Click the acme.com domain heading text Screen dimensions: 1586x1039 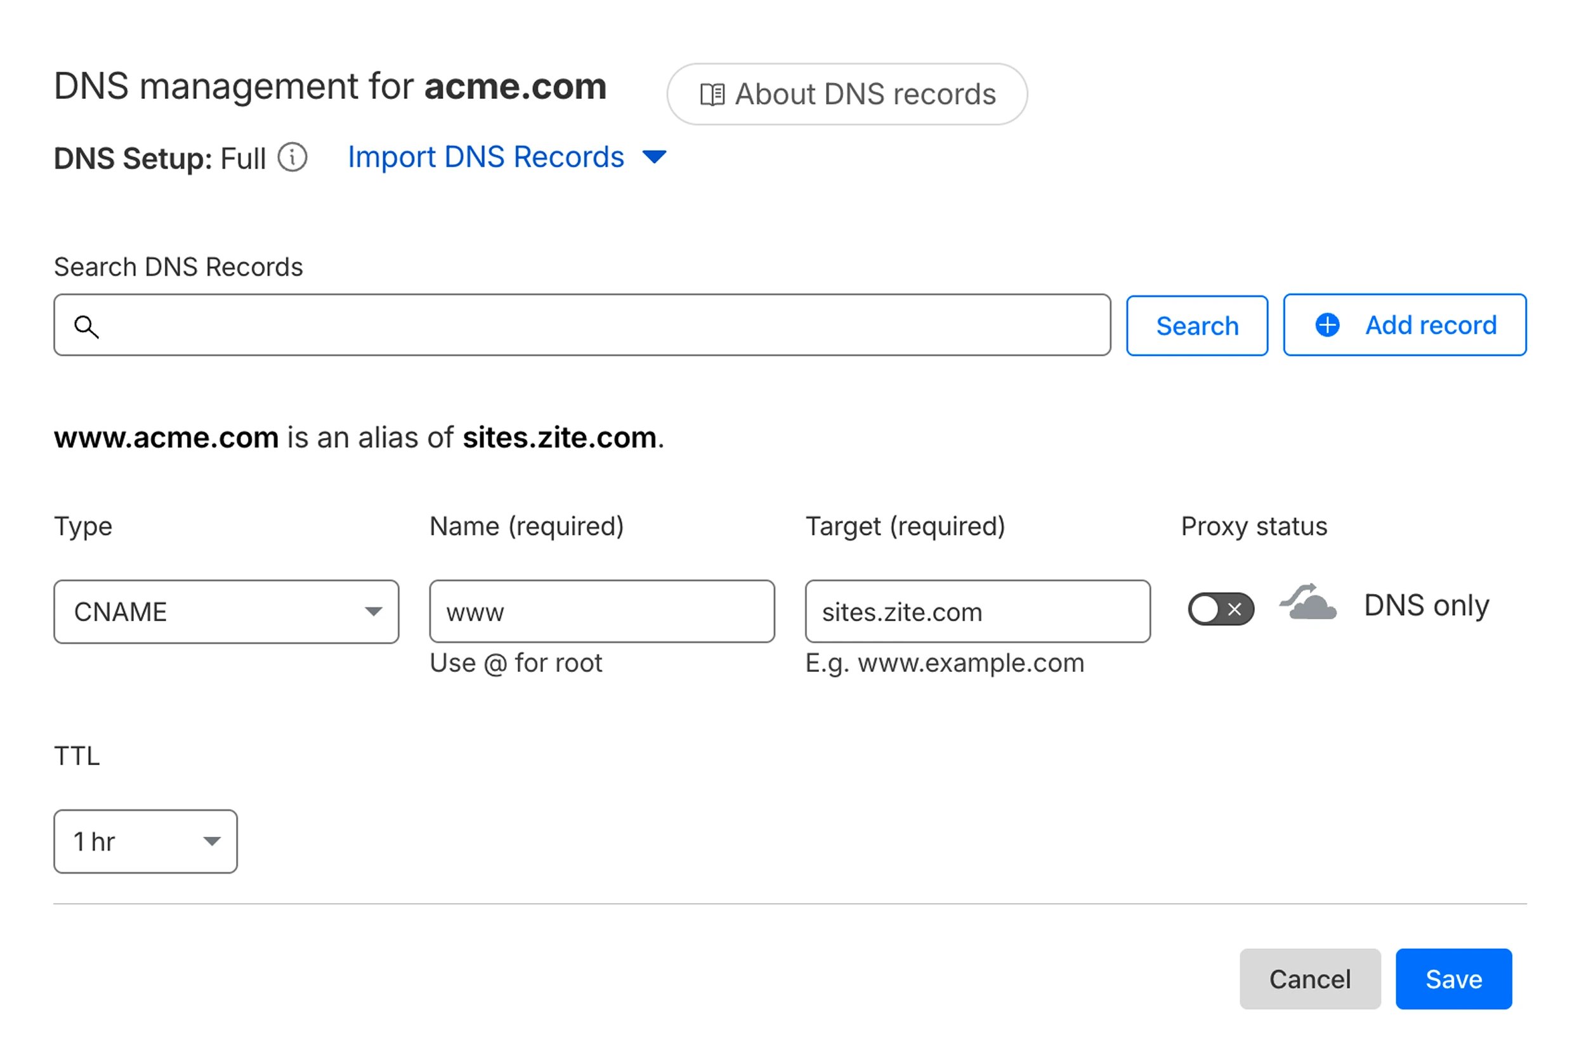point(516,87)
